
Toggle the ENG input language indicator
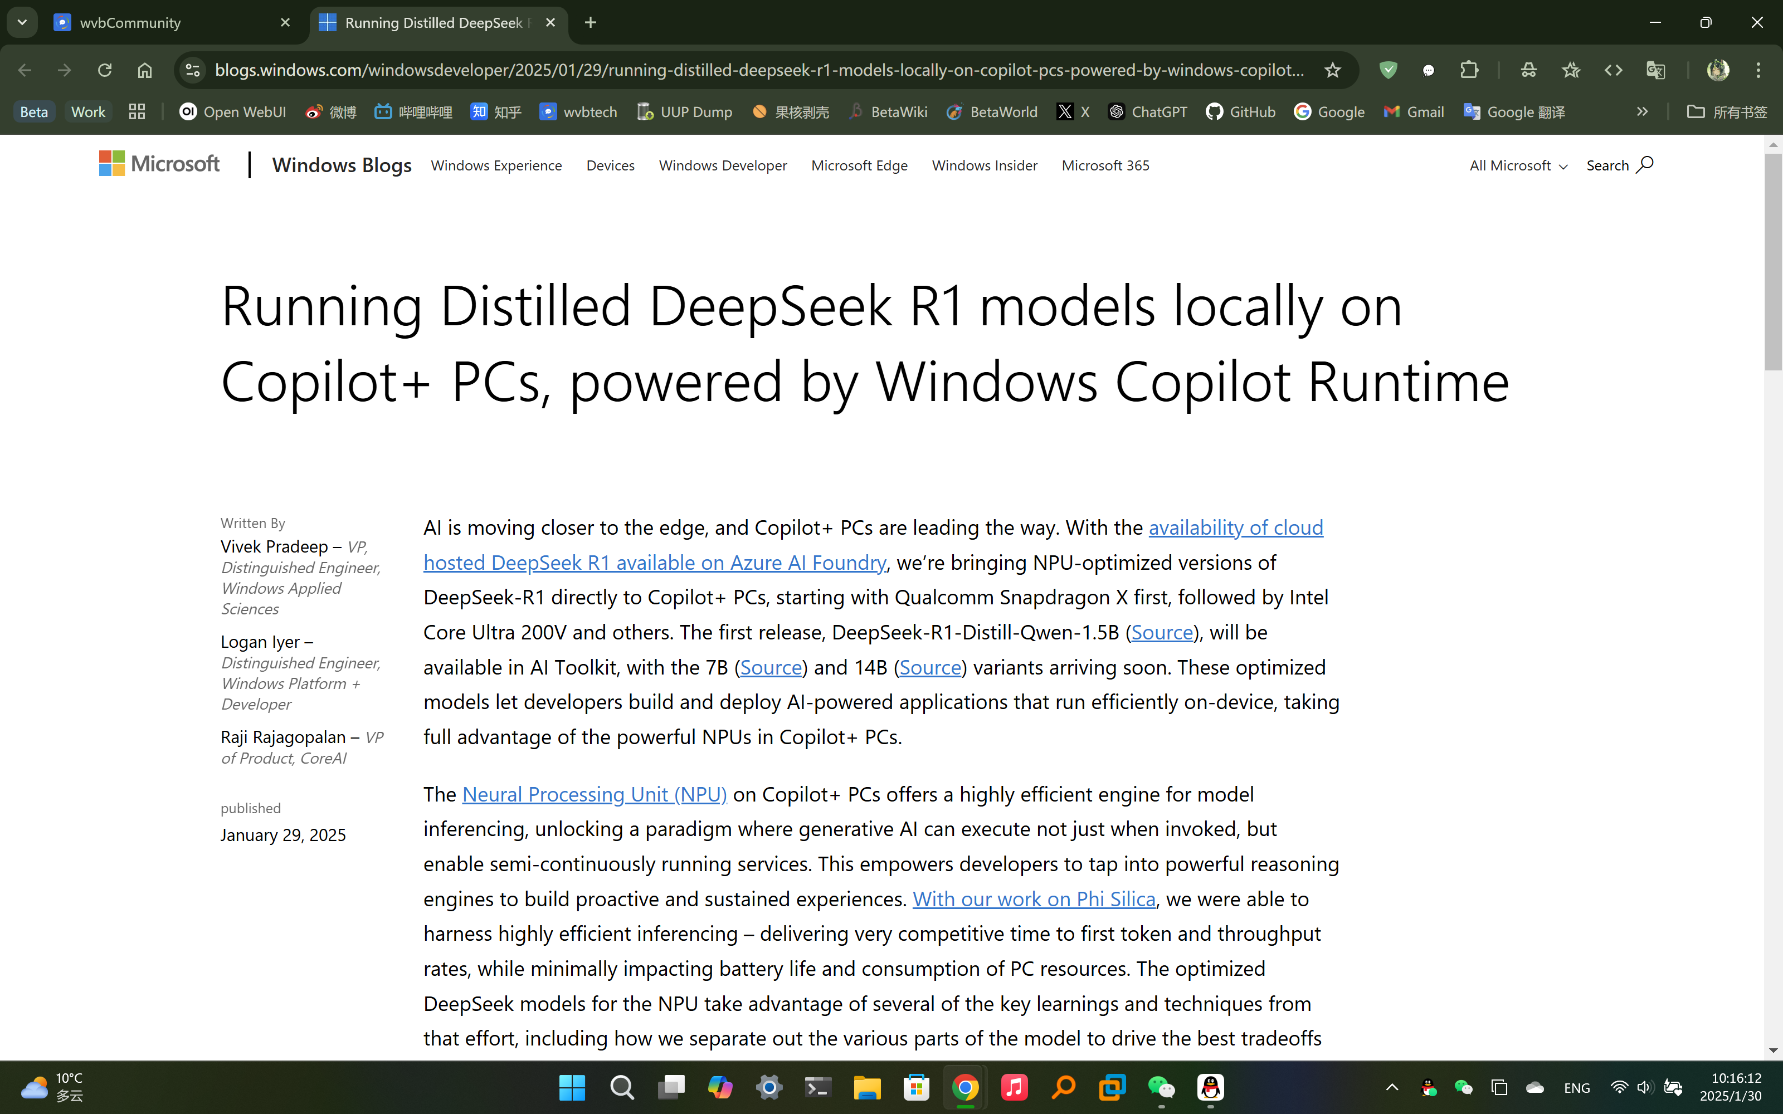pos(1577,1088)
